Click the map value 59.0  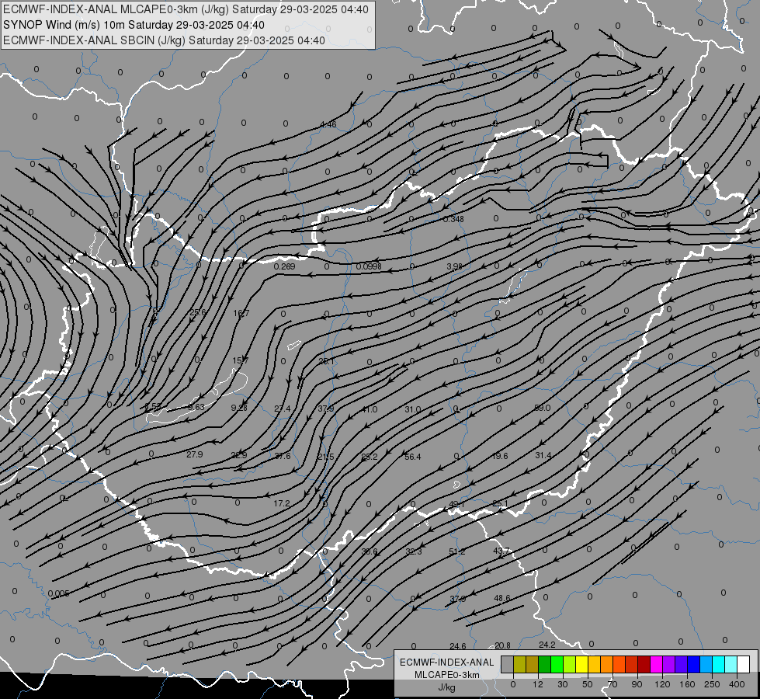[x=543, y=408]
